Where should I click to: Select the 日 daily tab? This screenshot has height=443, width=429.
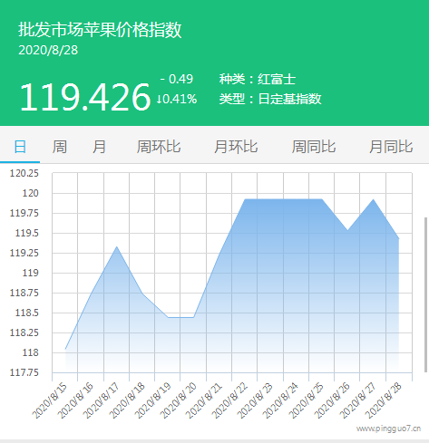point(20,147)
